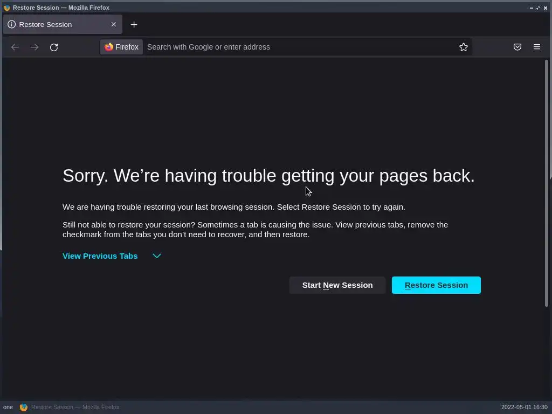The width and height of the screenshot is (552, 414).
Task: Close the Restore Session tab
Action: coord(113,24)
